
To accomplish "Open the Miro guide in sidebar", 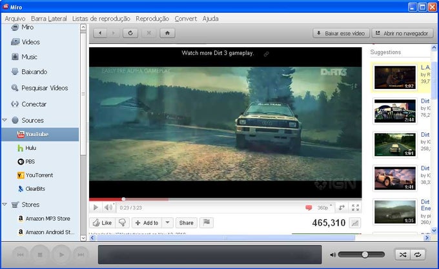I will pyautogui.click(x=23, y=27).
